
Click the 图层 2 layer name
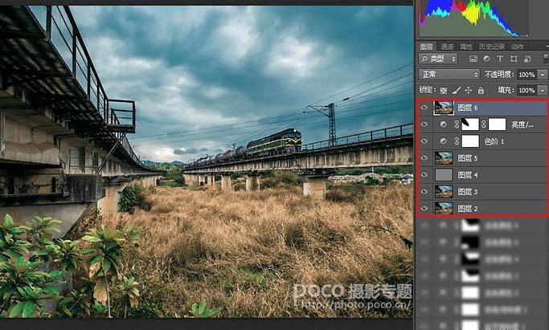(468, 209)
